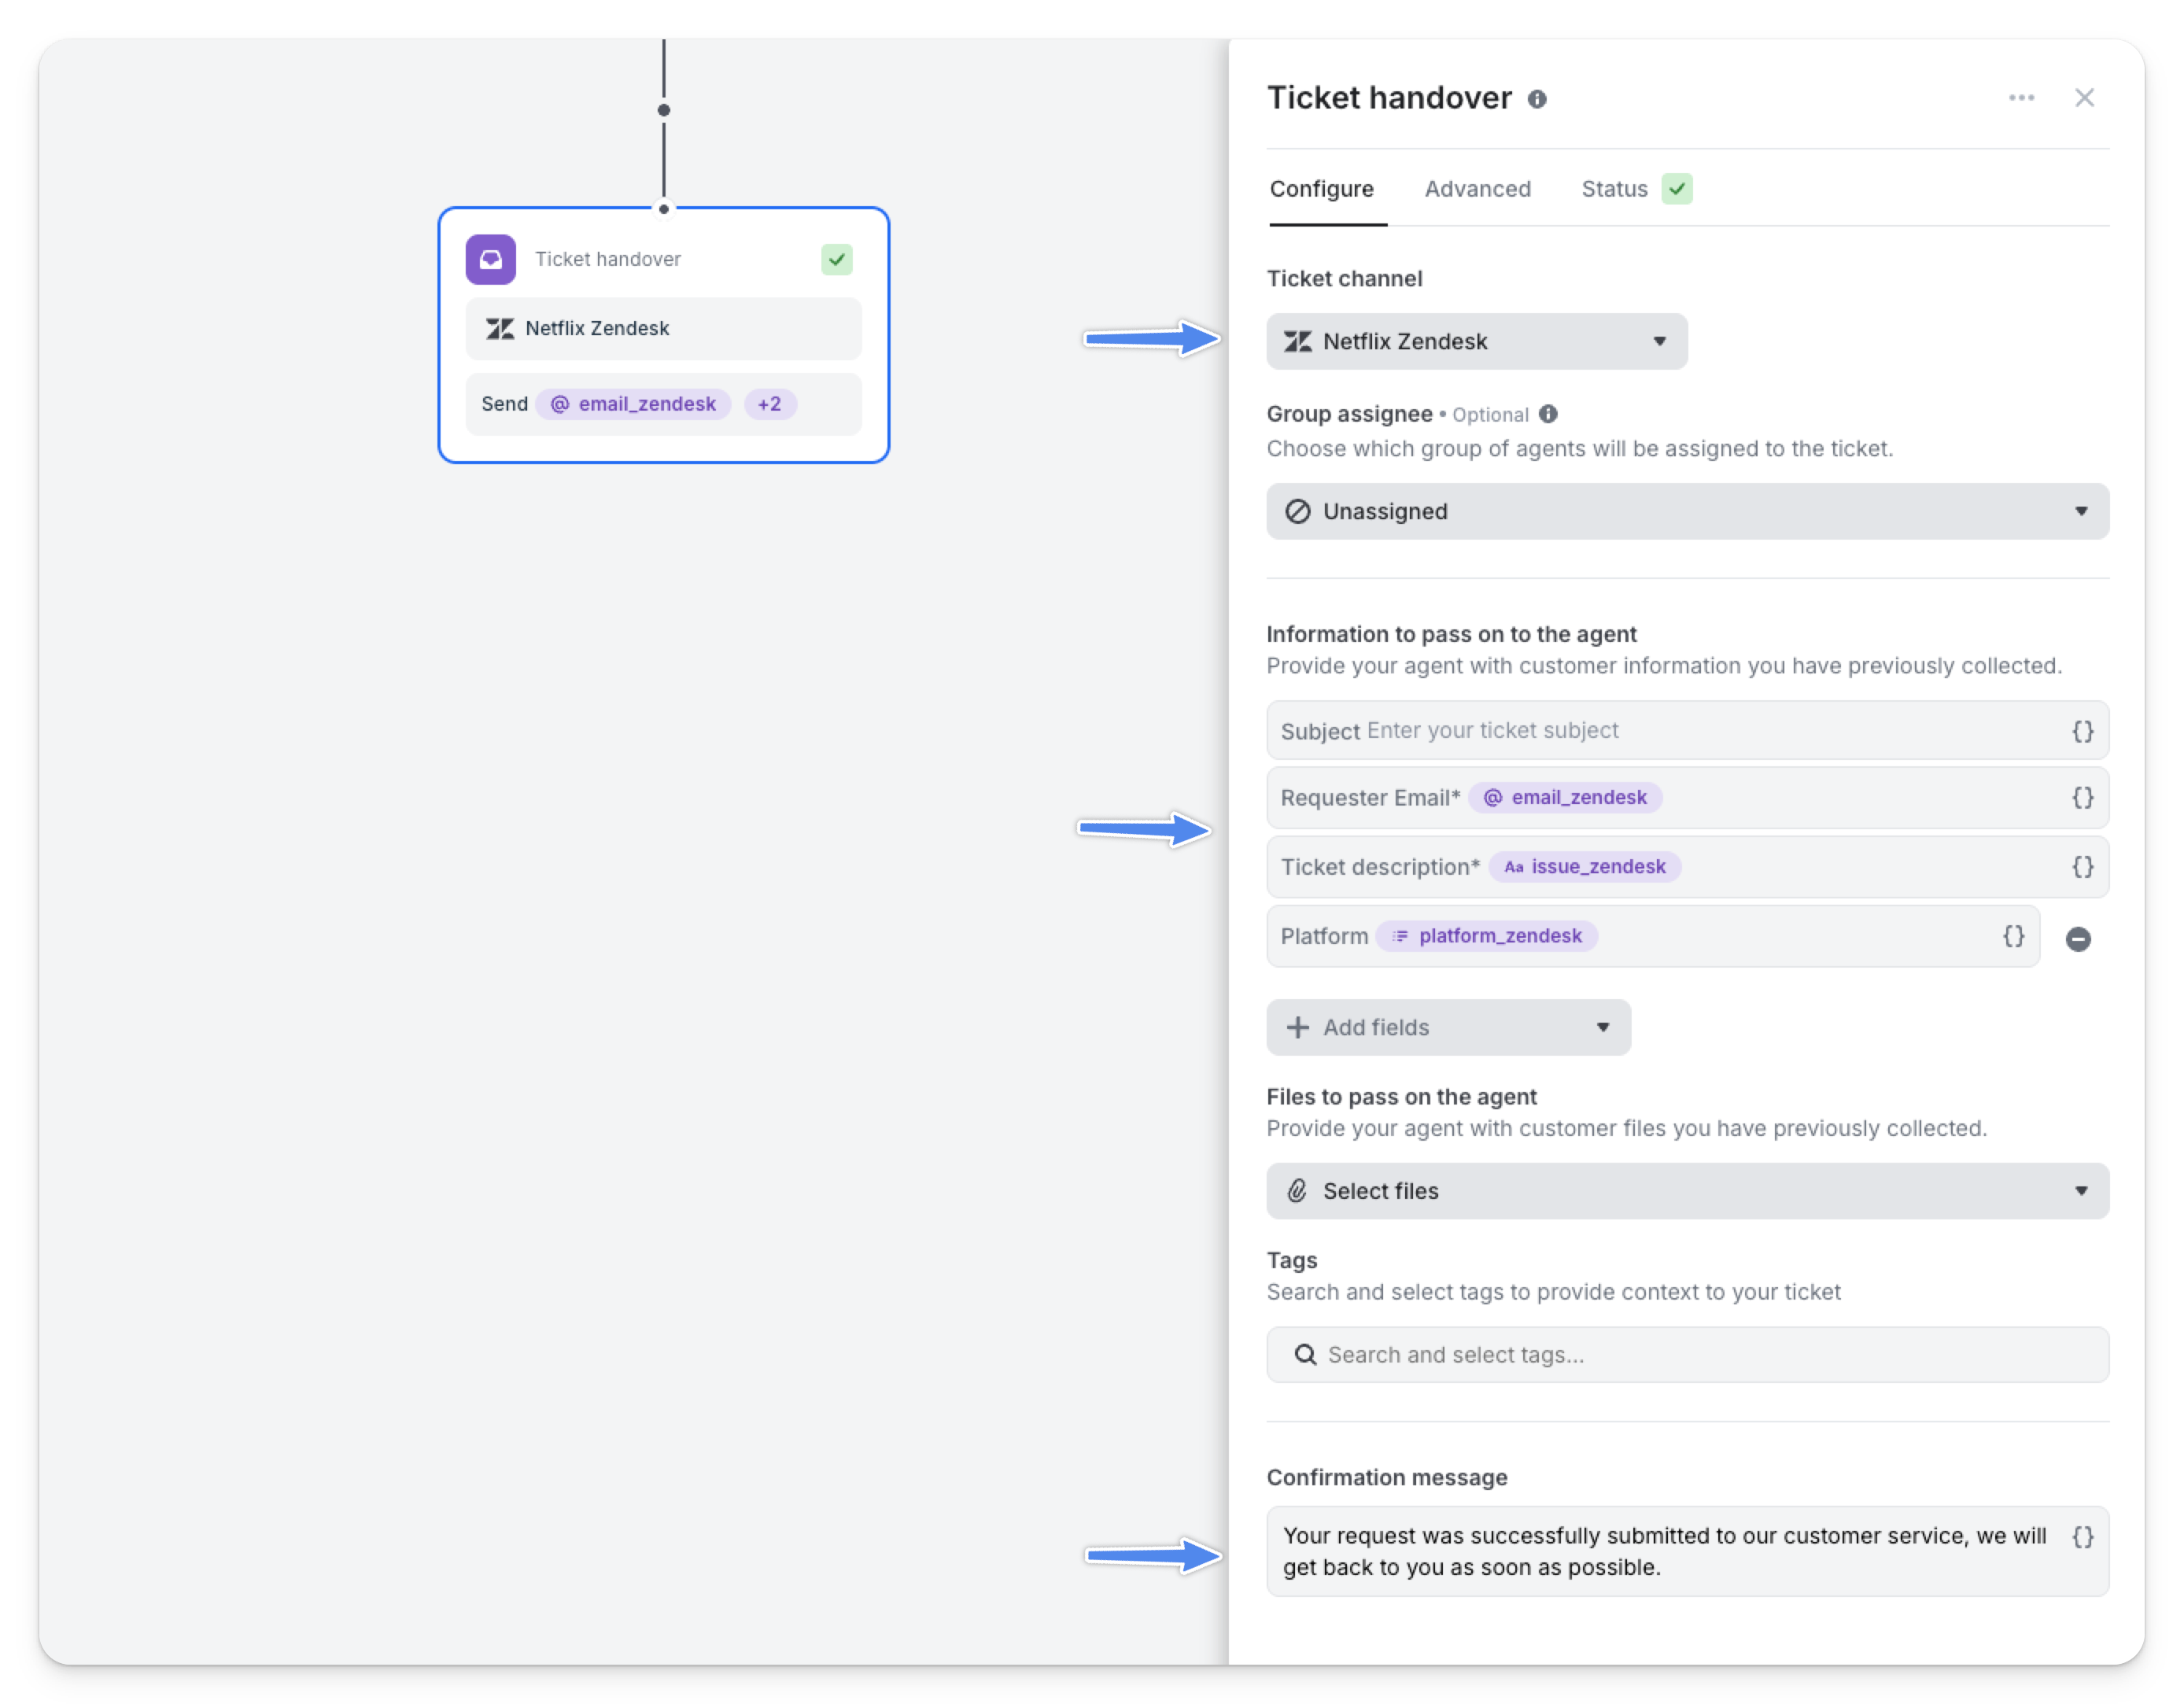Click braces icon in Confirmation message box

(x=2082, y=1537)
